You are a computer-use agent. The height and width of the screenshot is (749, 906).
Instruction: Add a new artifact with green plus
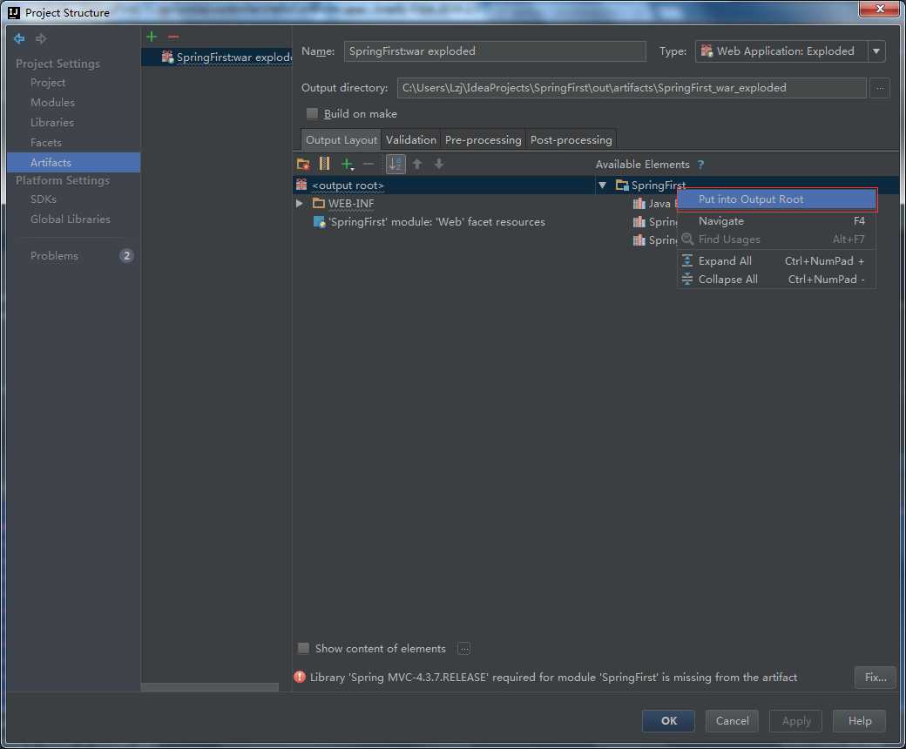[152, 37]
